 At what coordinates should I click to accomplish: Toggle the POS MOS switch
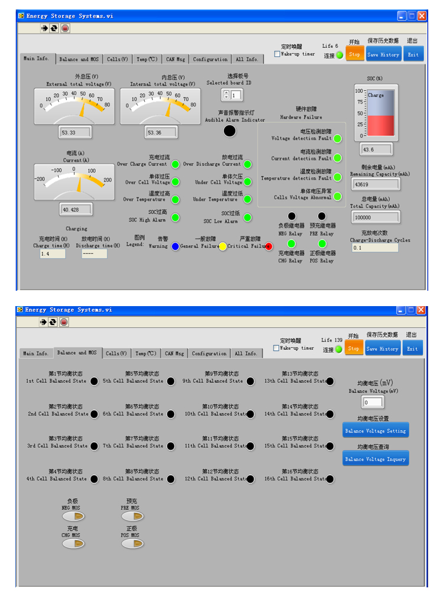click(x=133, y=544)
